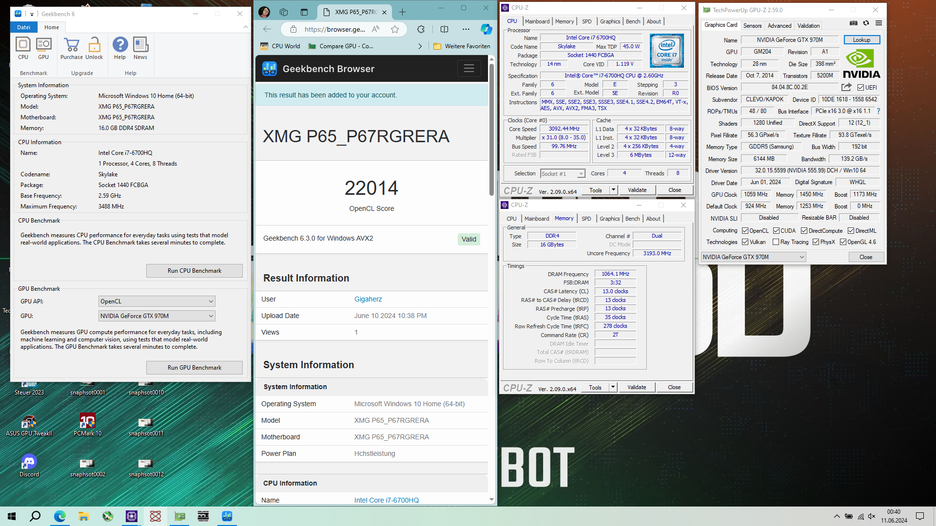The height and width of the screenshot is (526, 936).
Task: Open Gigaherz user link
Action: pos(368,300)
